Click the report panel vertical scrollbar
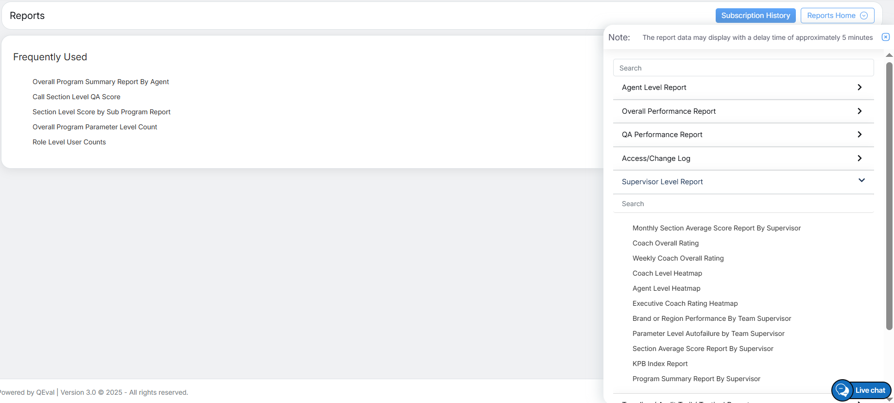Viewport: 894px width, 403px height. coord(889,194)
